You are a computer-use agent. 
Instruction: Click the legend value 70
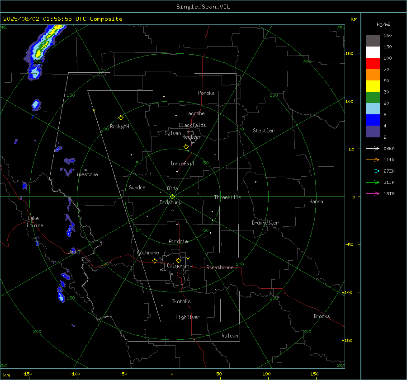[386, 69]
